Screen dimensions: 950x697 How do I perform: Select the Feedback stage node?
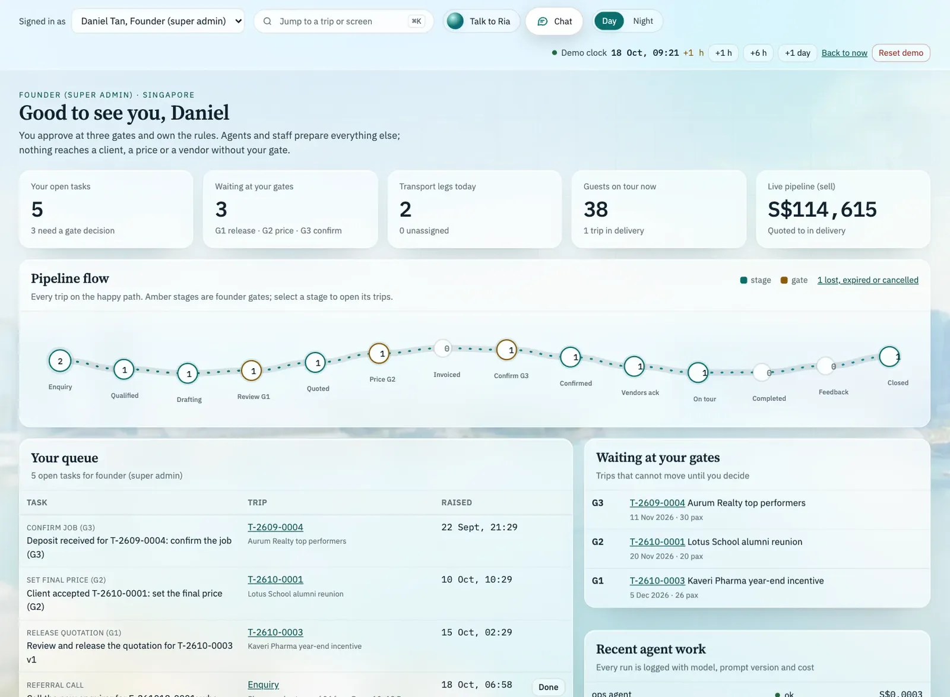[x=826, y=366]
